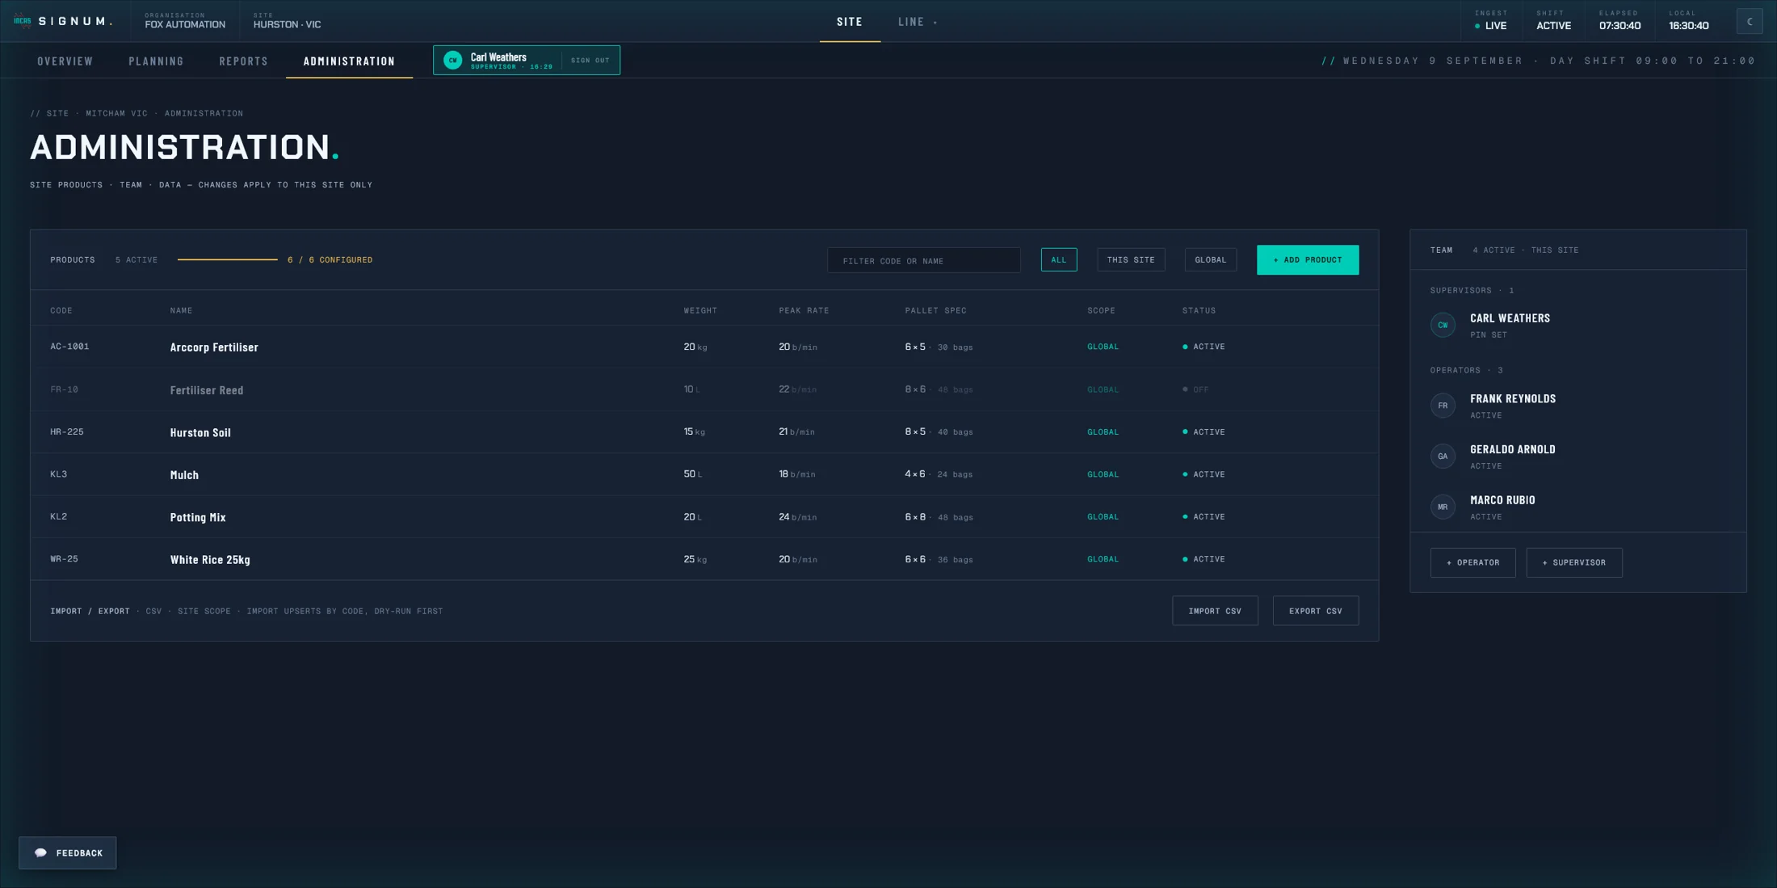The height and width of the screenshot is (888, 1777).
Task: Click Marco Rubio's MR avatar
Action: [1443, 507]
